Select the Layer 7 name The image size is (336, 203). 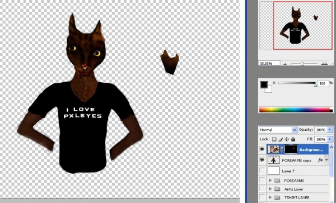[x=288, y=171]
